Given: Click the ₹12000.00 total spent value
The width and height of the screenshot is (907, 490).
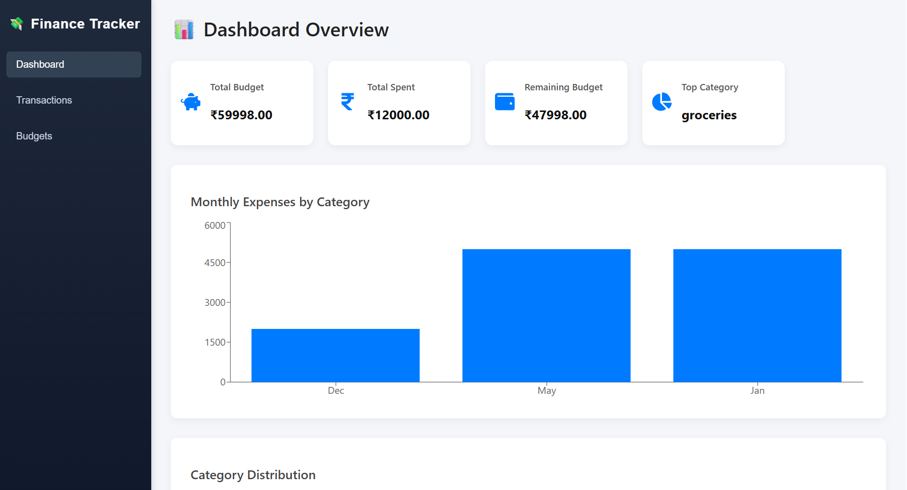Looking at the screenshot, I should pos(398,115).
